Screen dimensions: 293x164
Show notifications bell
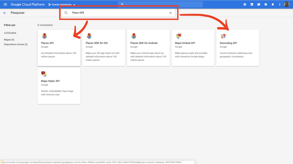point(273,5)
